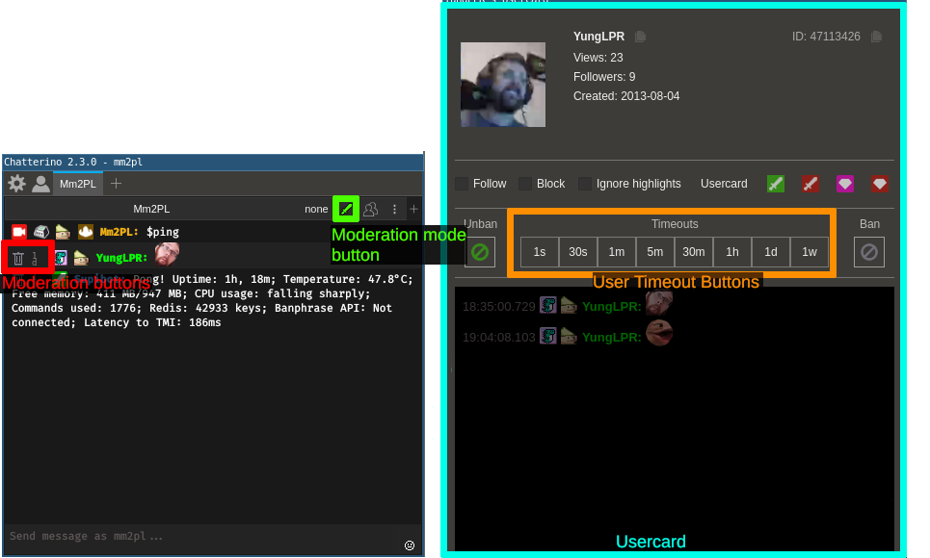Image resolution: width=930 pixels, height=558 pixels.
Task: Click the emote in the 19:04:08.103 usercard message
Action: tap(659, 334)
